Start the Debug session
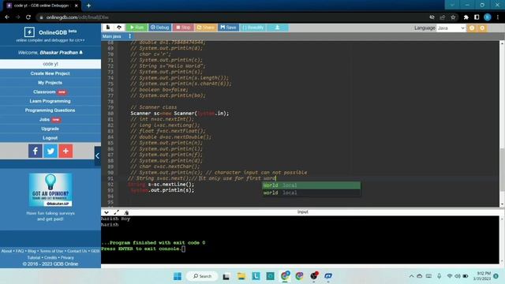 (159, 28)
